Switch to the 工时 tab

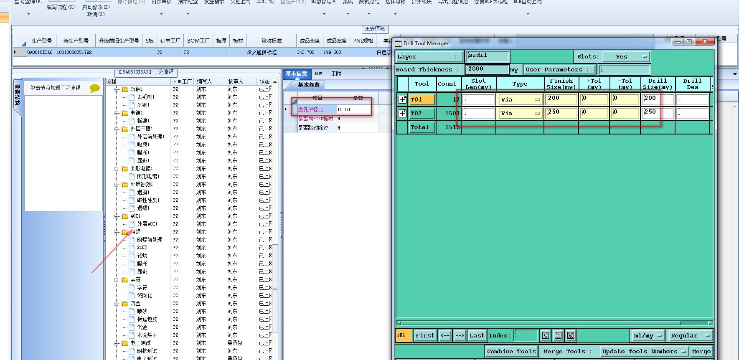[336, 74]
